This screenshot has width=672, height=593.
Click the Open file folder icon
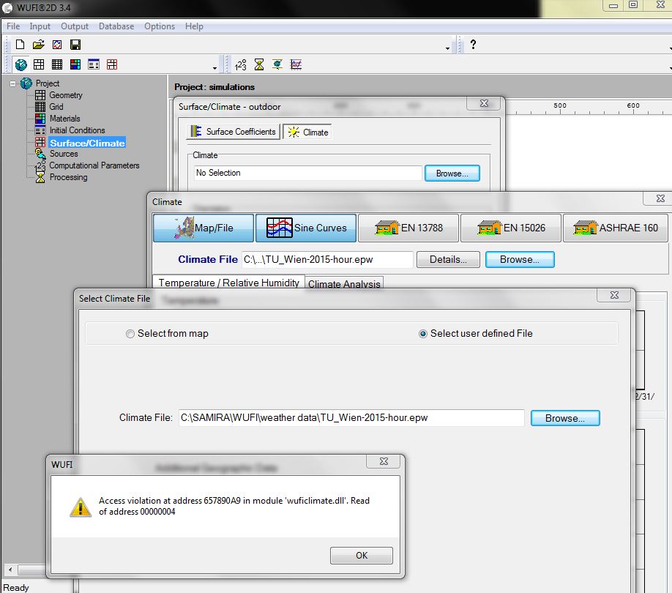(x=39, y=45)
